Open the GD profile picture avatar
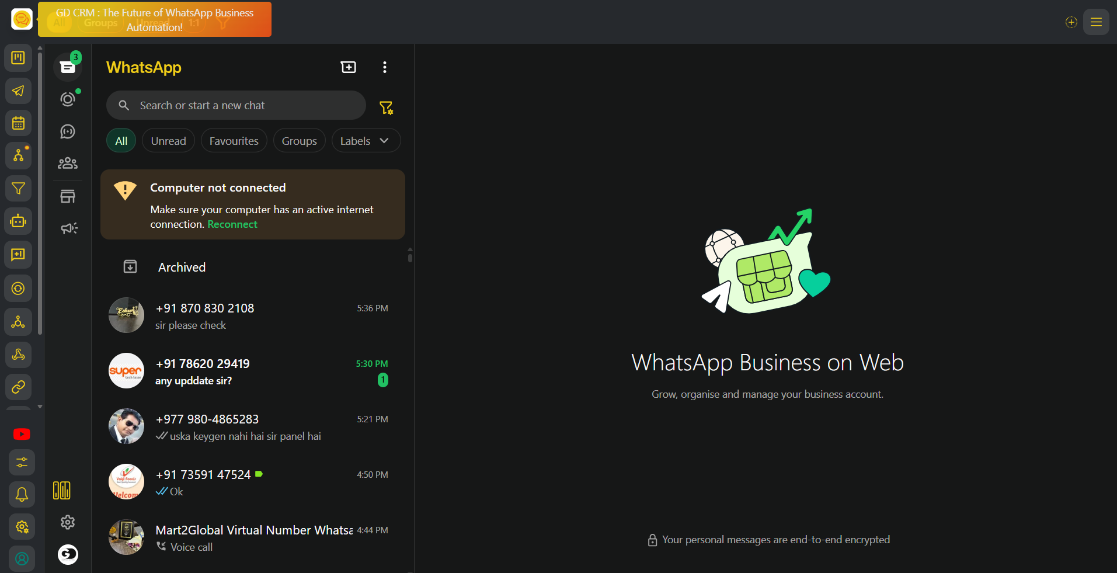The image size is (1117, 573). click(68, 554)
